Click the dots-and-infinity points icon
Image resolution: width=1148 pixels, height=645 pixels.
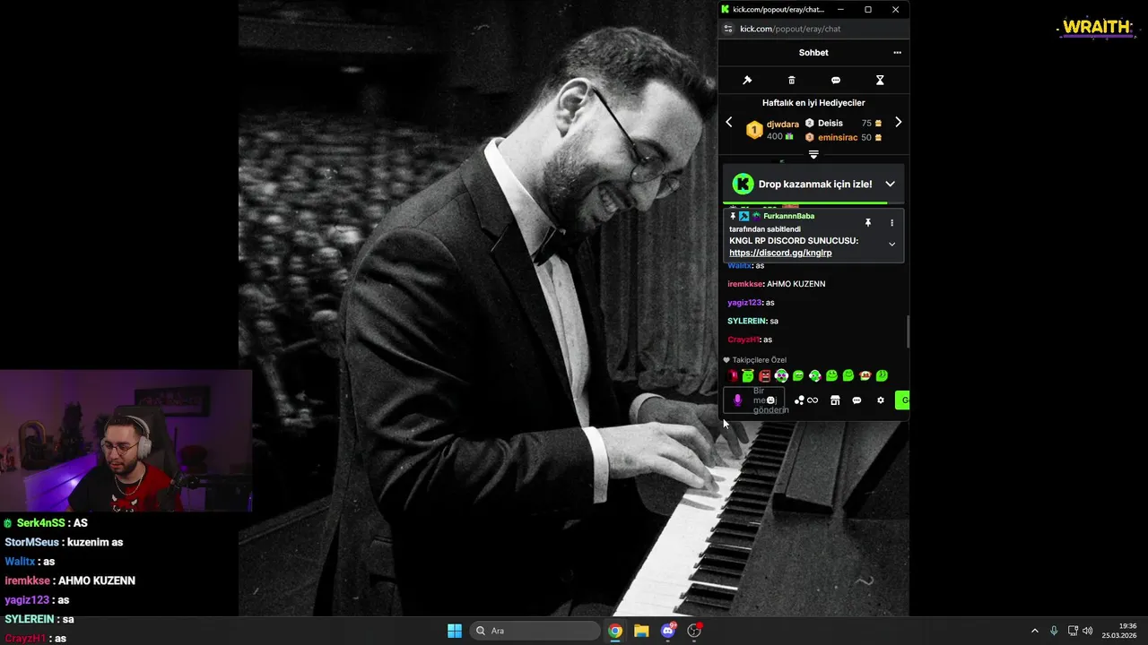pyautogui.click(x=805, y=400)
